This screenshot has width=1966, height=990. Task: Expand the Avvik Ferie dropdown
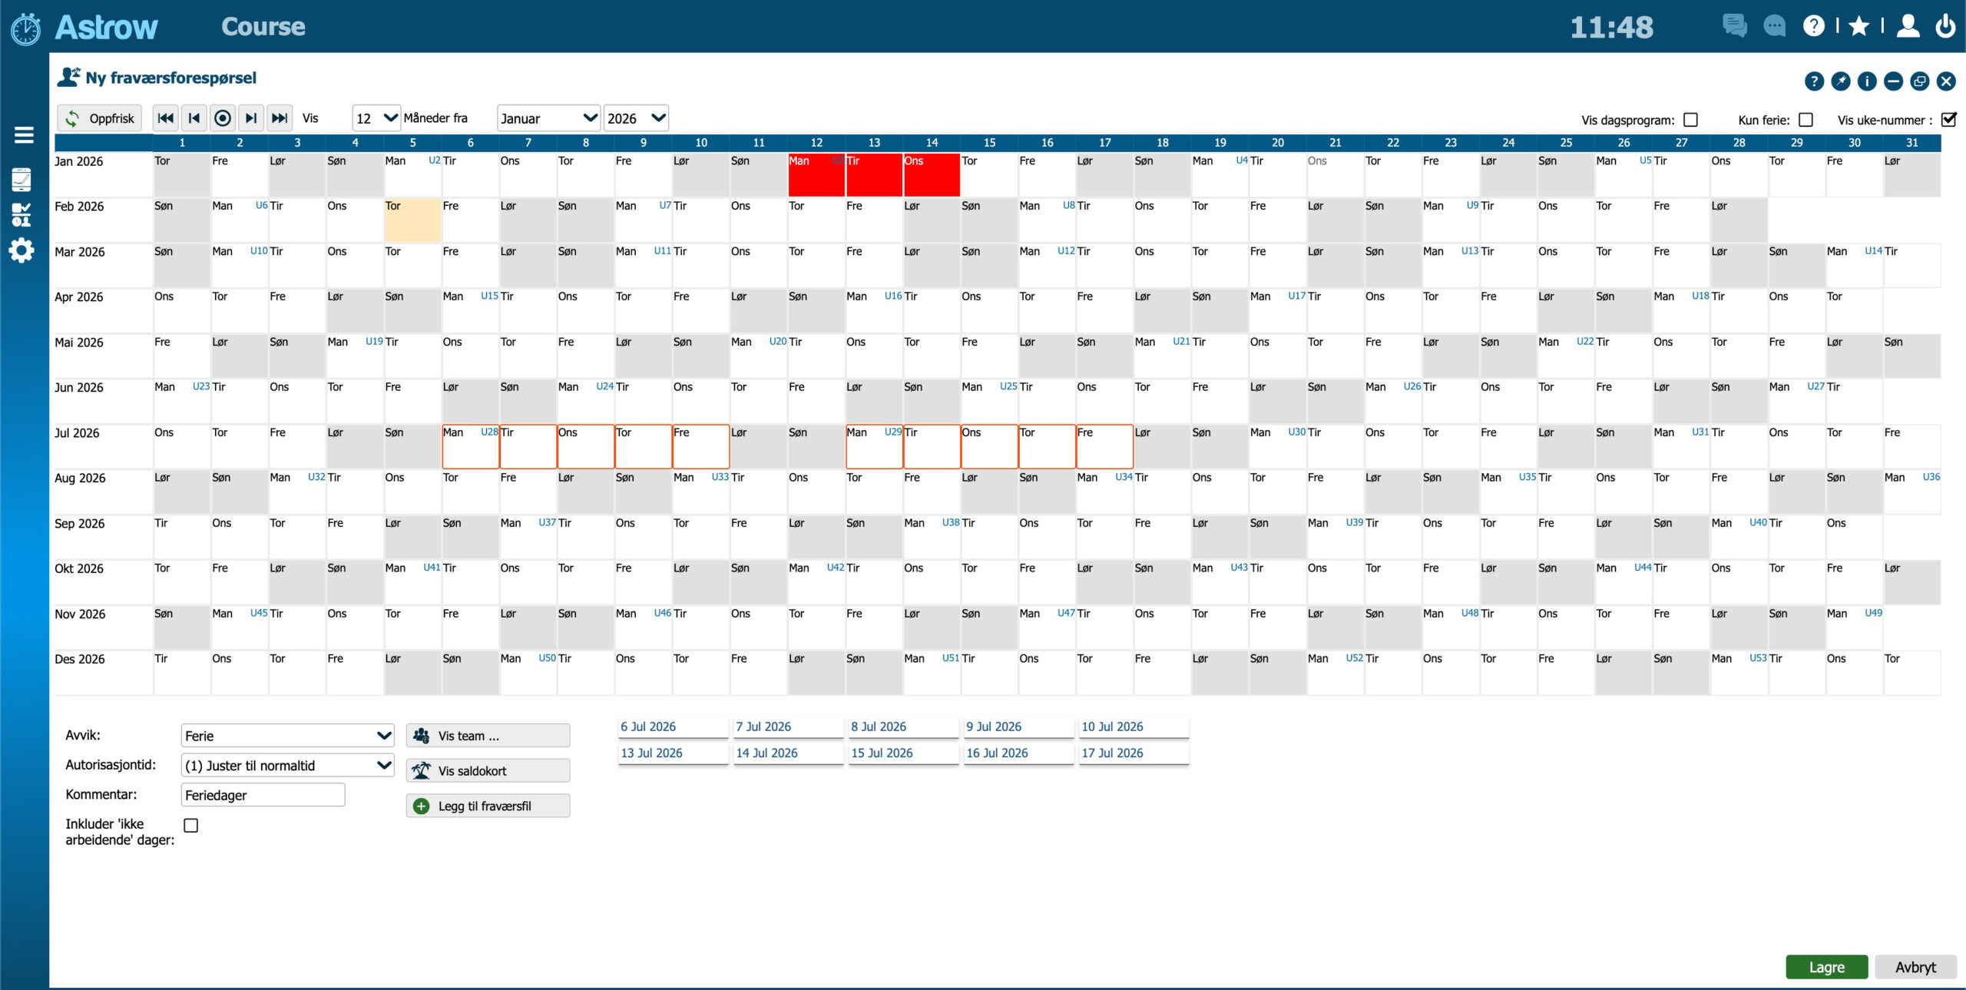click(288, 736)
